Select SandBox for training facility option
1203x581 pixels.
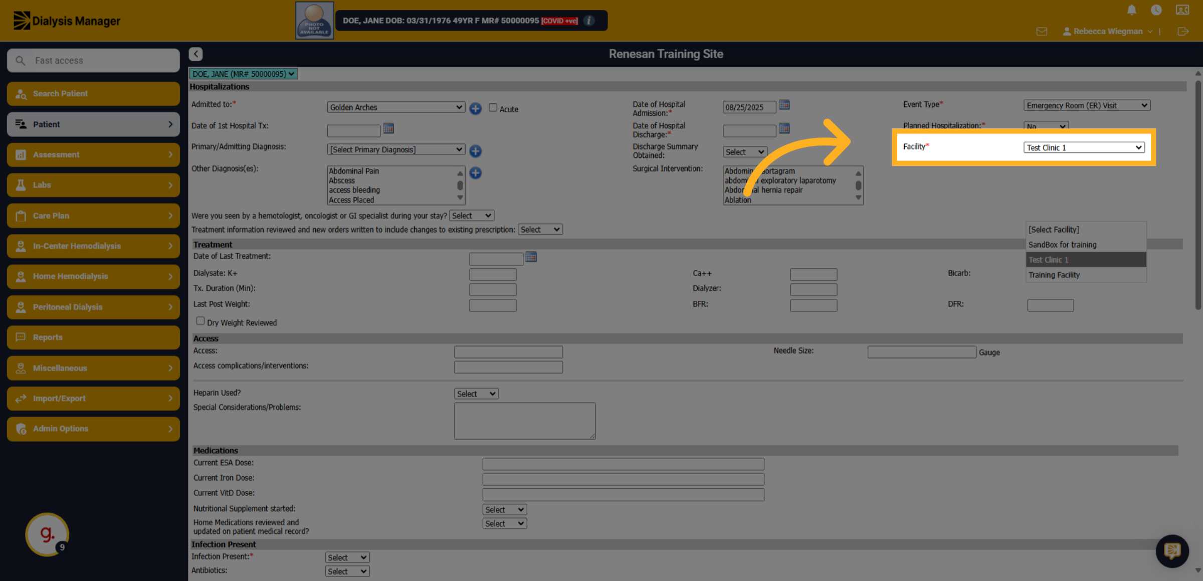point(1086,245)
